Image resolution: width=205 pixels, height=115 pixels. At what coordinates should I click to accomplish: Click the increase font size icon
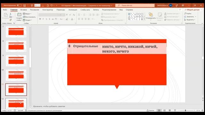[67, 15]
